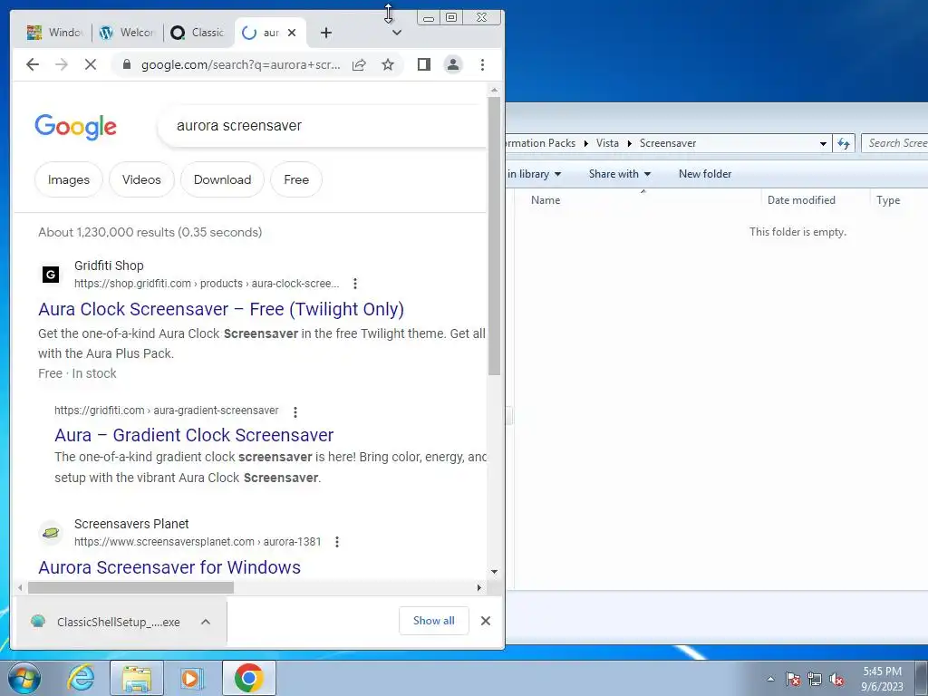Click Gridfiti Shop site favicon

point(51,275)
